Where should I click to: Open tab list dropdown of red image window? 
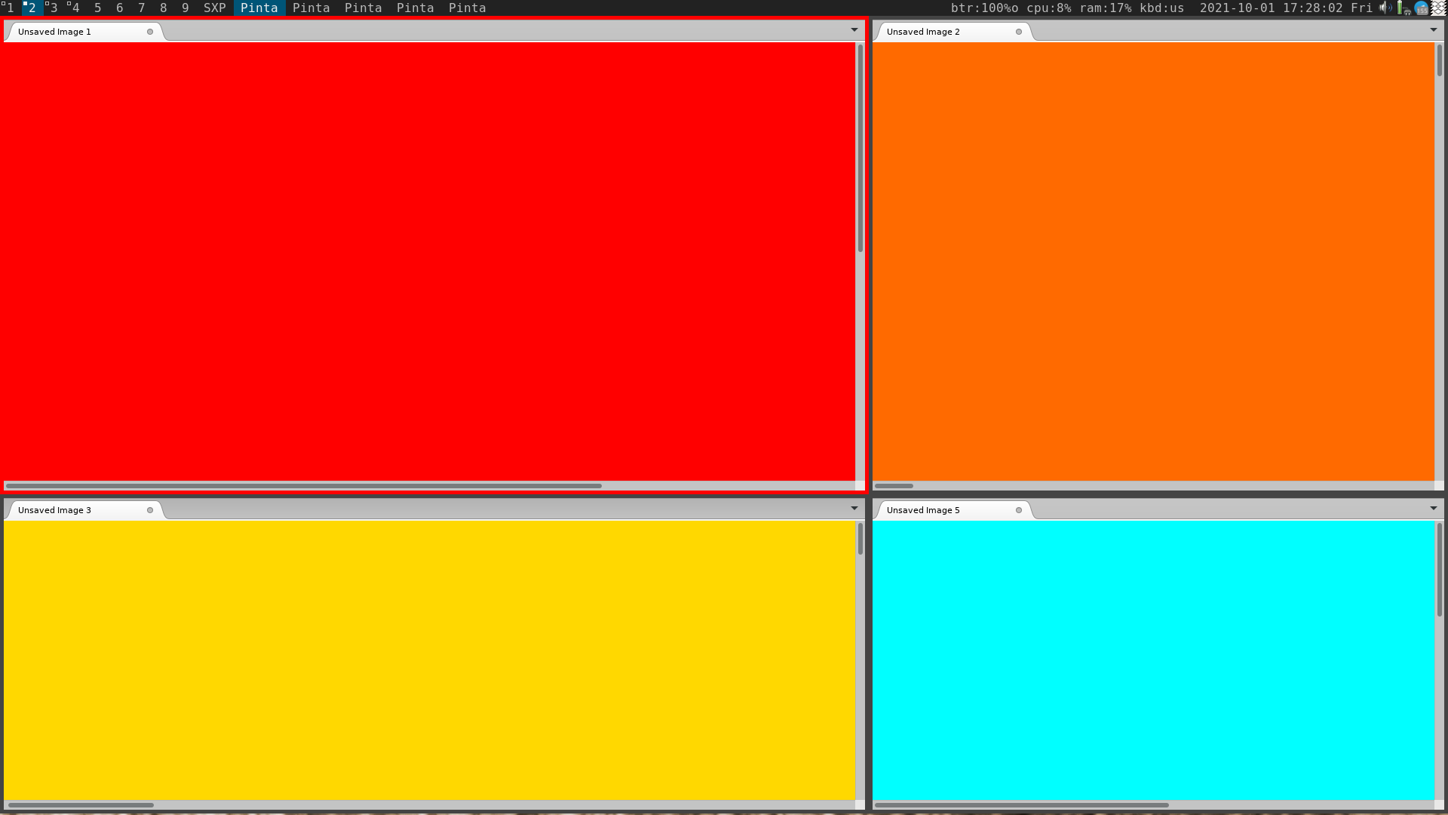(x=854, y=30)
